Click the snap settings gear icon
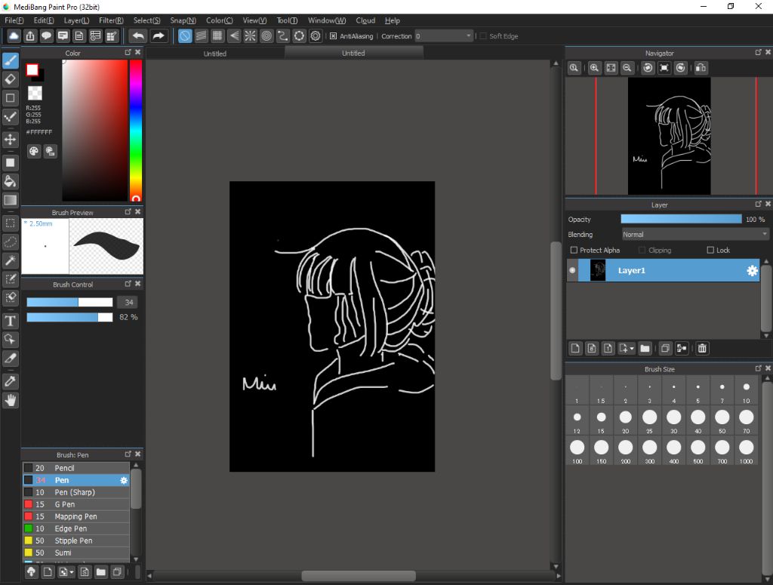 tap(316, 36)
